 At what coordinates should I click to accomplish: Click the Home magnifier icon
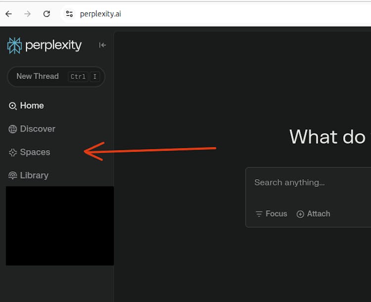[x=13, y=106]
